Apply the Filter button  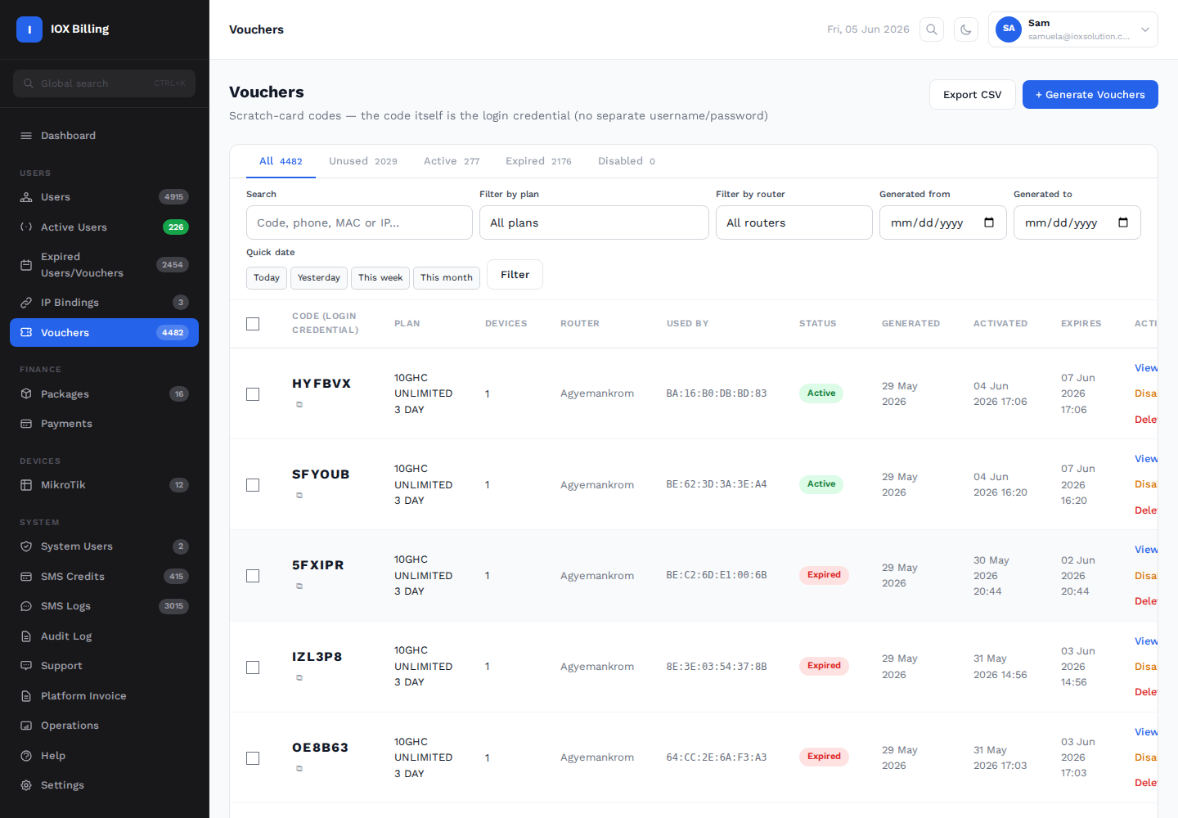click(515, 275)
